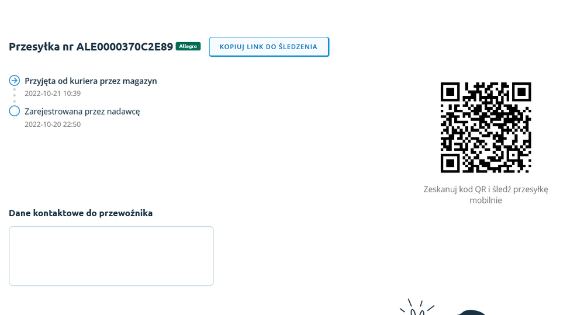Click the spark lines illustration at the bottom
Viewport: 584px width, 315px height.
[x=416, y=307]
